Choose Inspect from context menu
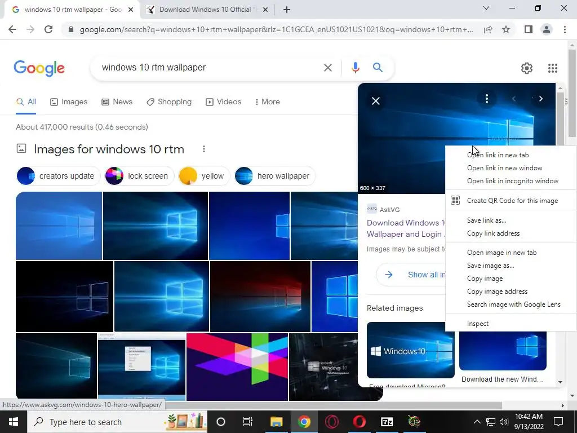Screen dimensions: 577x433 click(x=511, y=324)
